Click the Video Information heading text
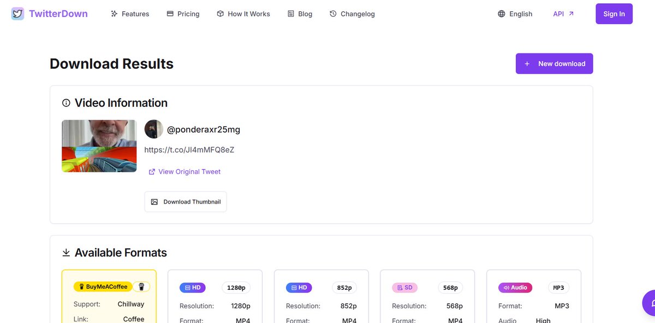 [121, 103]
